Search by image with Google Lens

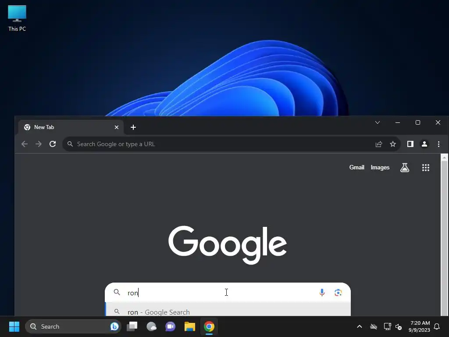(x=338, y=292)
